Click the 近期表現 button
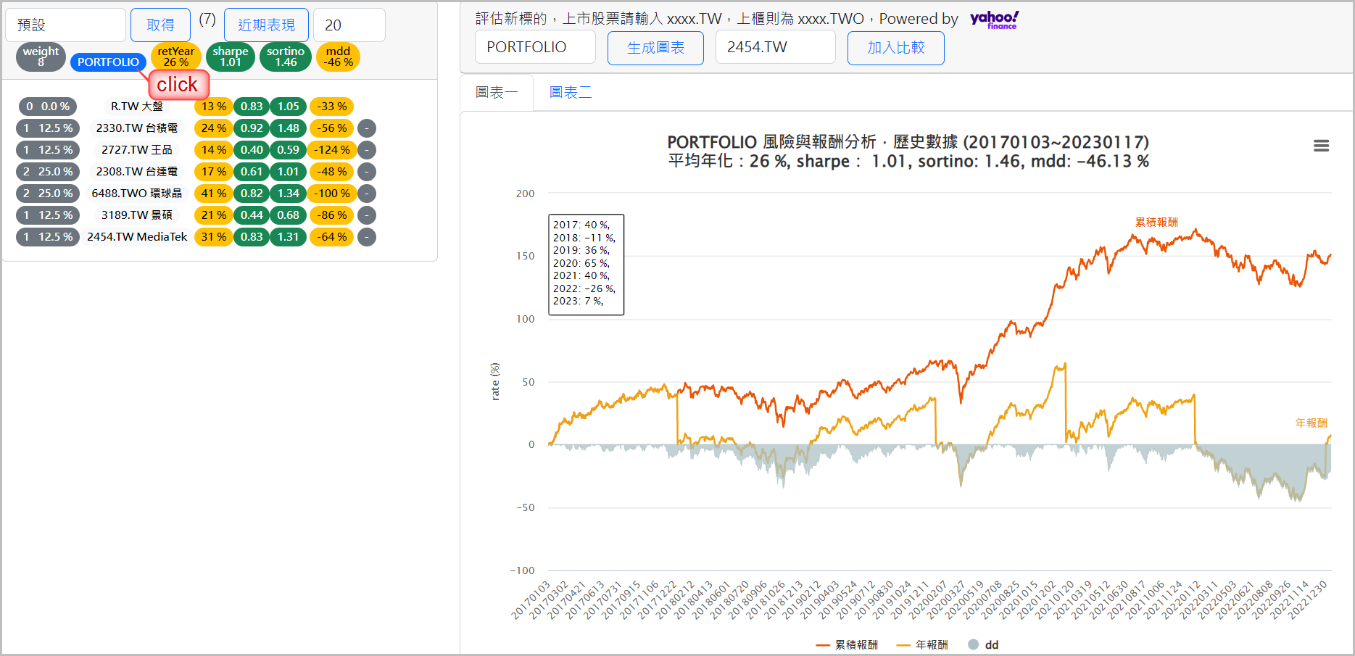The height and width of the screenshot is (656, 1355). (x=266, y=25)
